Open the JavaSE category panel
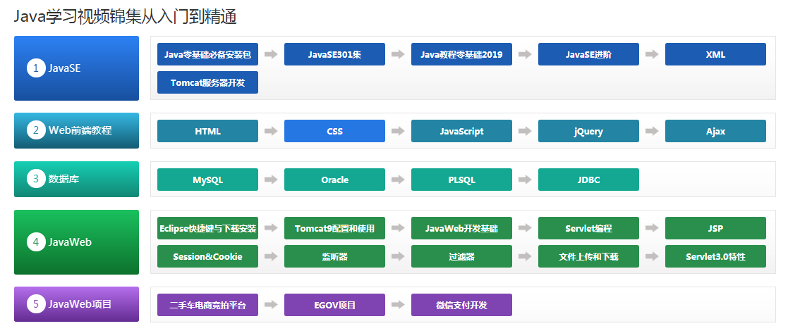 76,68
